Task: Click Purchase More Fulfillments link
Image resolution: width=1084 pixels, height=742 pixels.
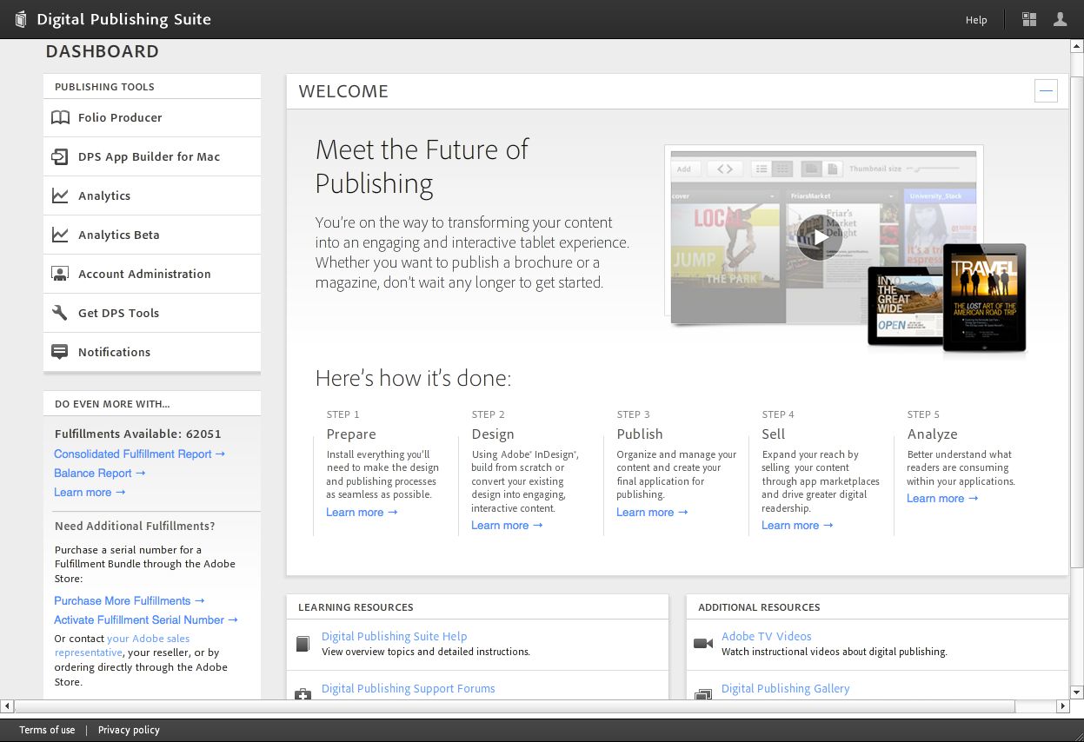Action: [x=130, y=600]
